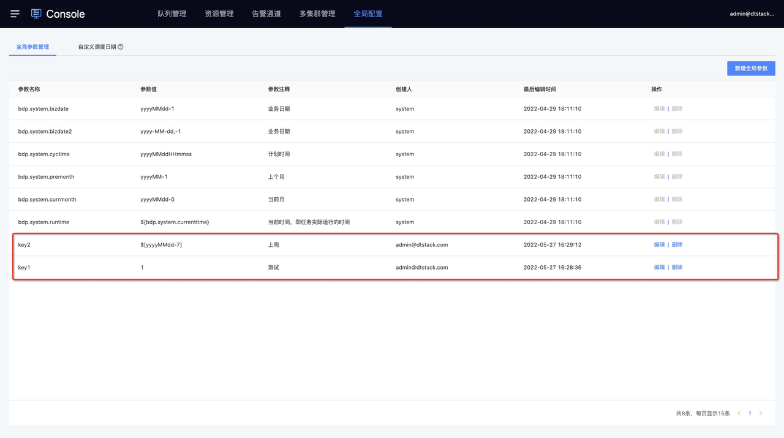Click timestamp 2022-05-27 16:29:12
The image size is (784, 438).
tap(552, 244)
